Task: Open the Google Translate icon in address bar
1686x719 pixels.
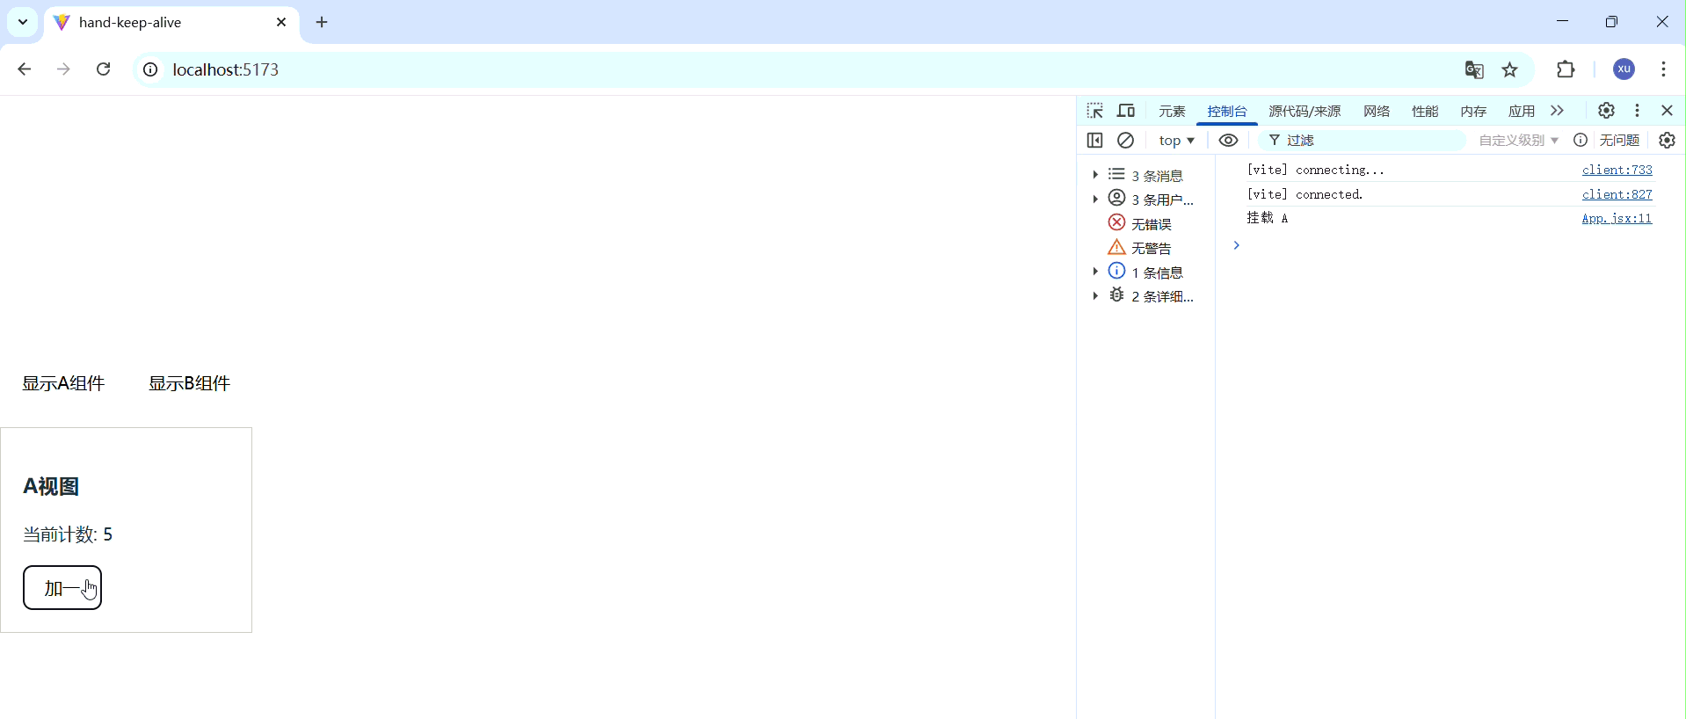Action: click(x=1474, y=70)
